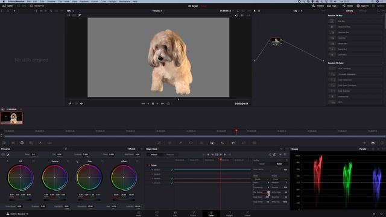Open the Power Windows palette
The image size is (386, 217).
point(191,143)
